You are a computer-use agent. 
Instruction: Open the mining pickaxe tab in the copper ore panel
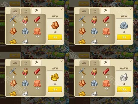[x=37, y=11]
